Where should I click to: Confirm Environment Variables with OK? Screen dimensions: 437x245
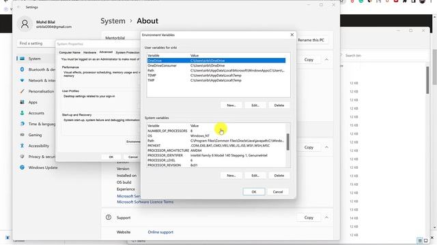254,192
